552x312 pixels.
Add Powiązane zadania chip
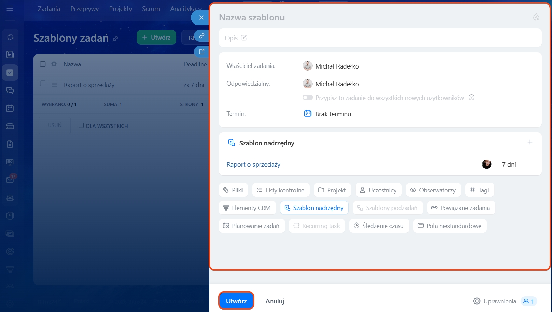coord(461,208)
